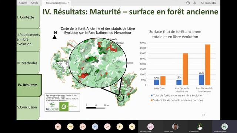
Task: Go to V. Conclusion section
Action: (x=28, y=108)
